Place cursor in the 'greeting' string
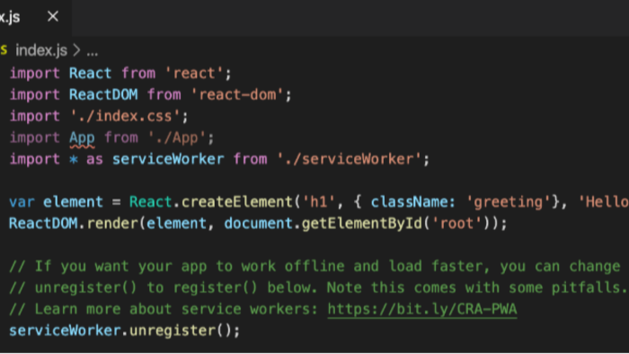 (509, 201)
